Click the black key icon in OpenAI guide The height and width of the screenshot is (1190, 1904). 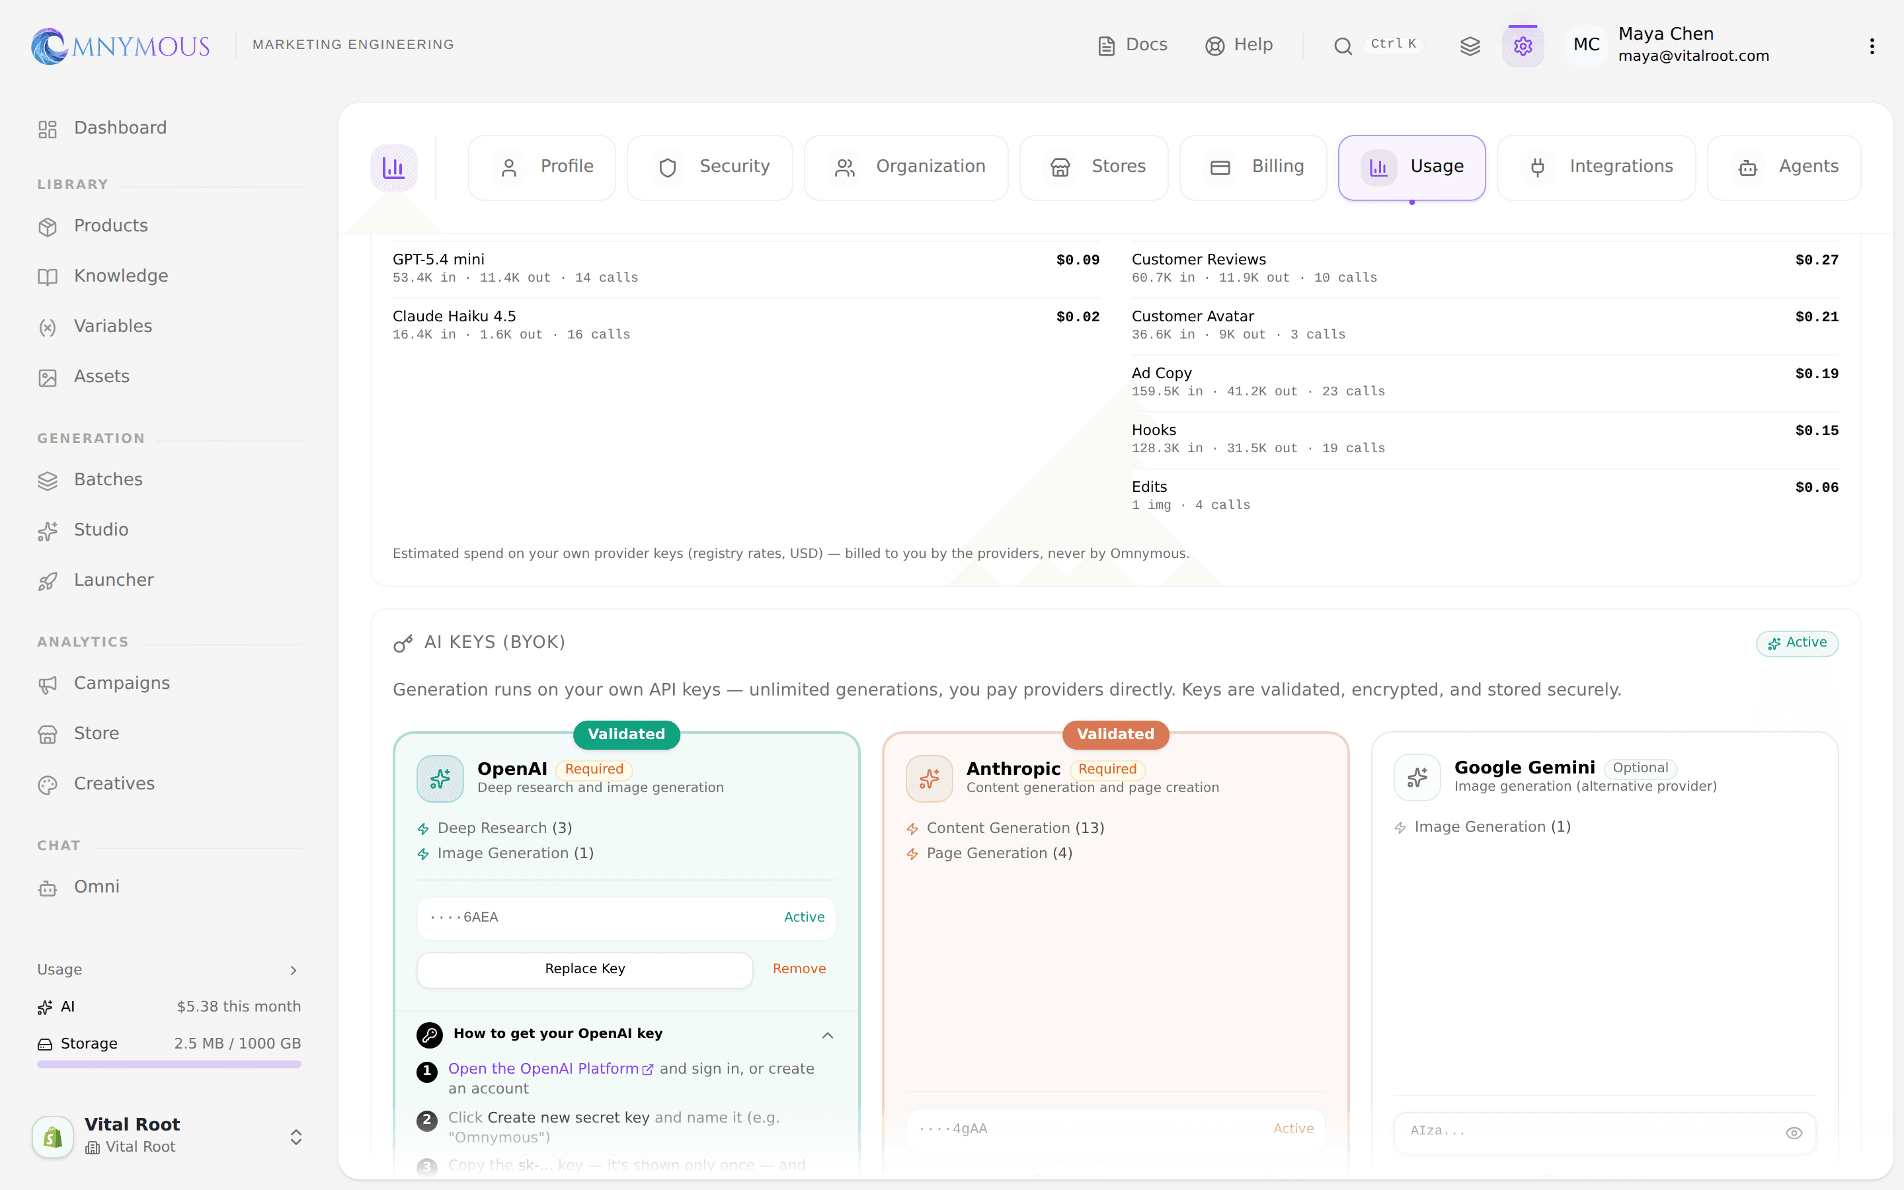click(430, 1034)
